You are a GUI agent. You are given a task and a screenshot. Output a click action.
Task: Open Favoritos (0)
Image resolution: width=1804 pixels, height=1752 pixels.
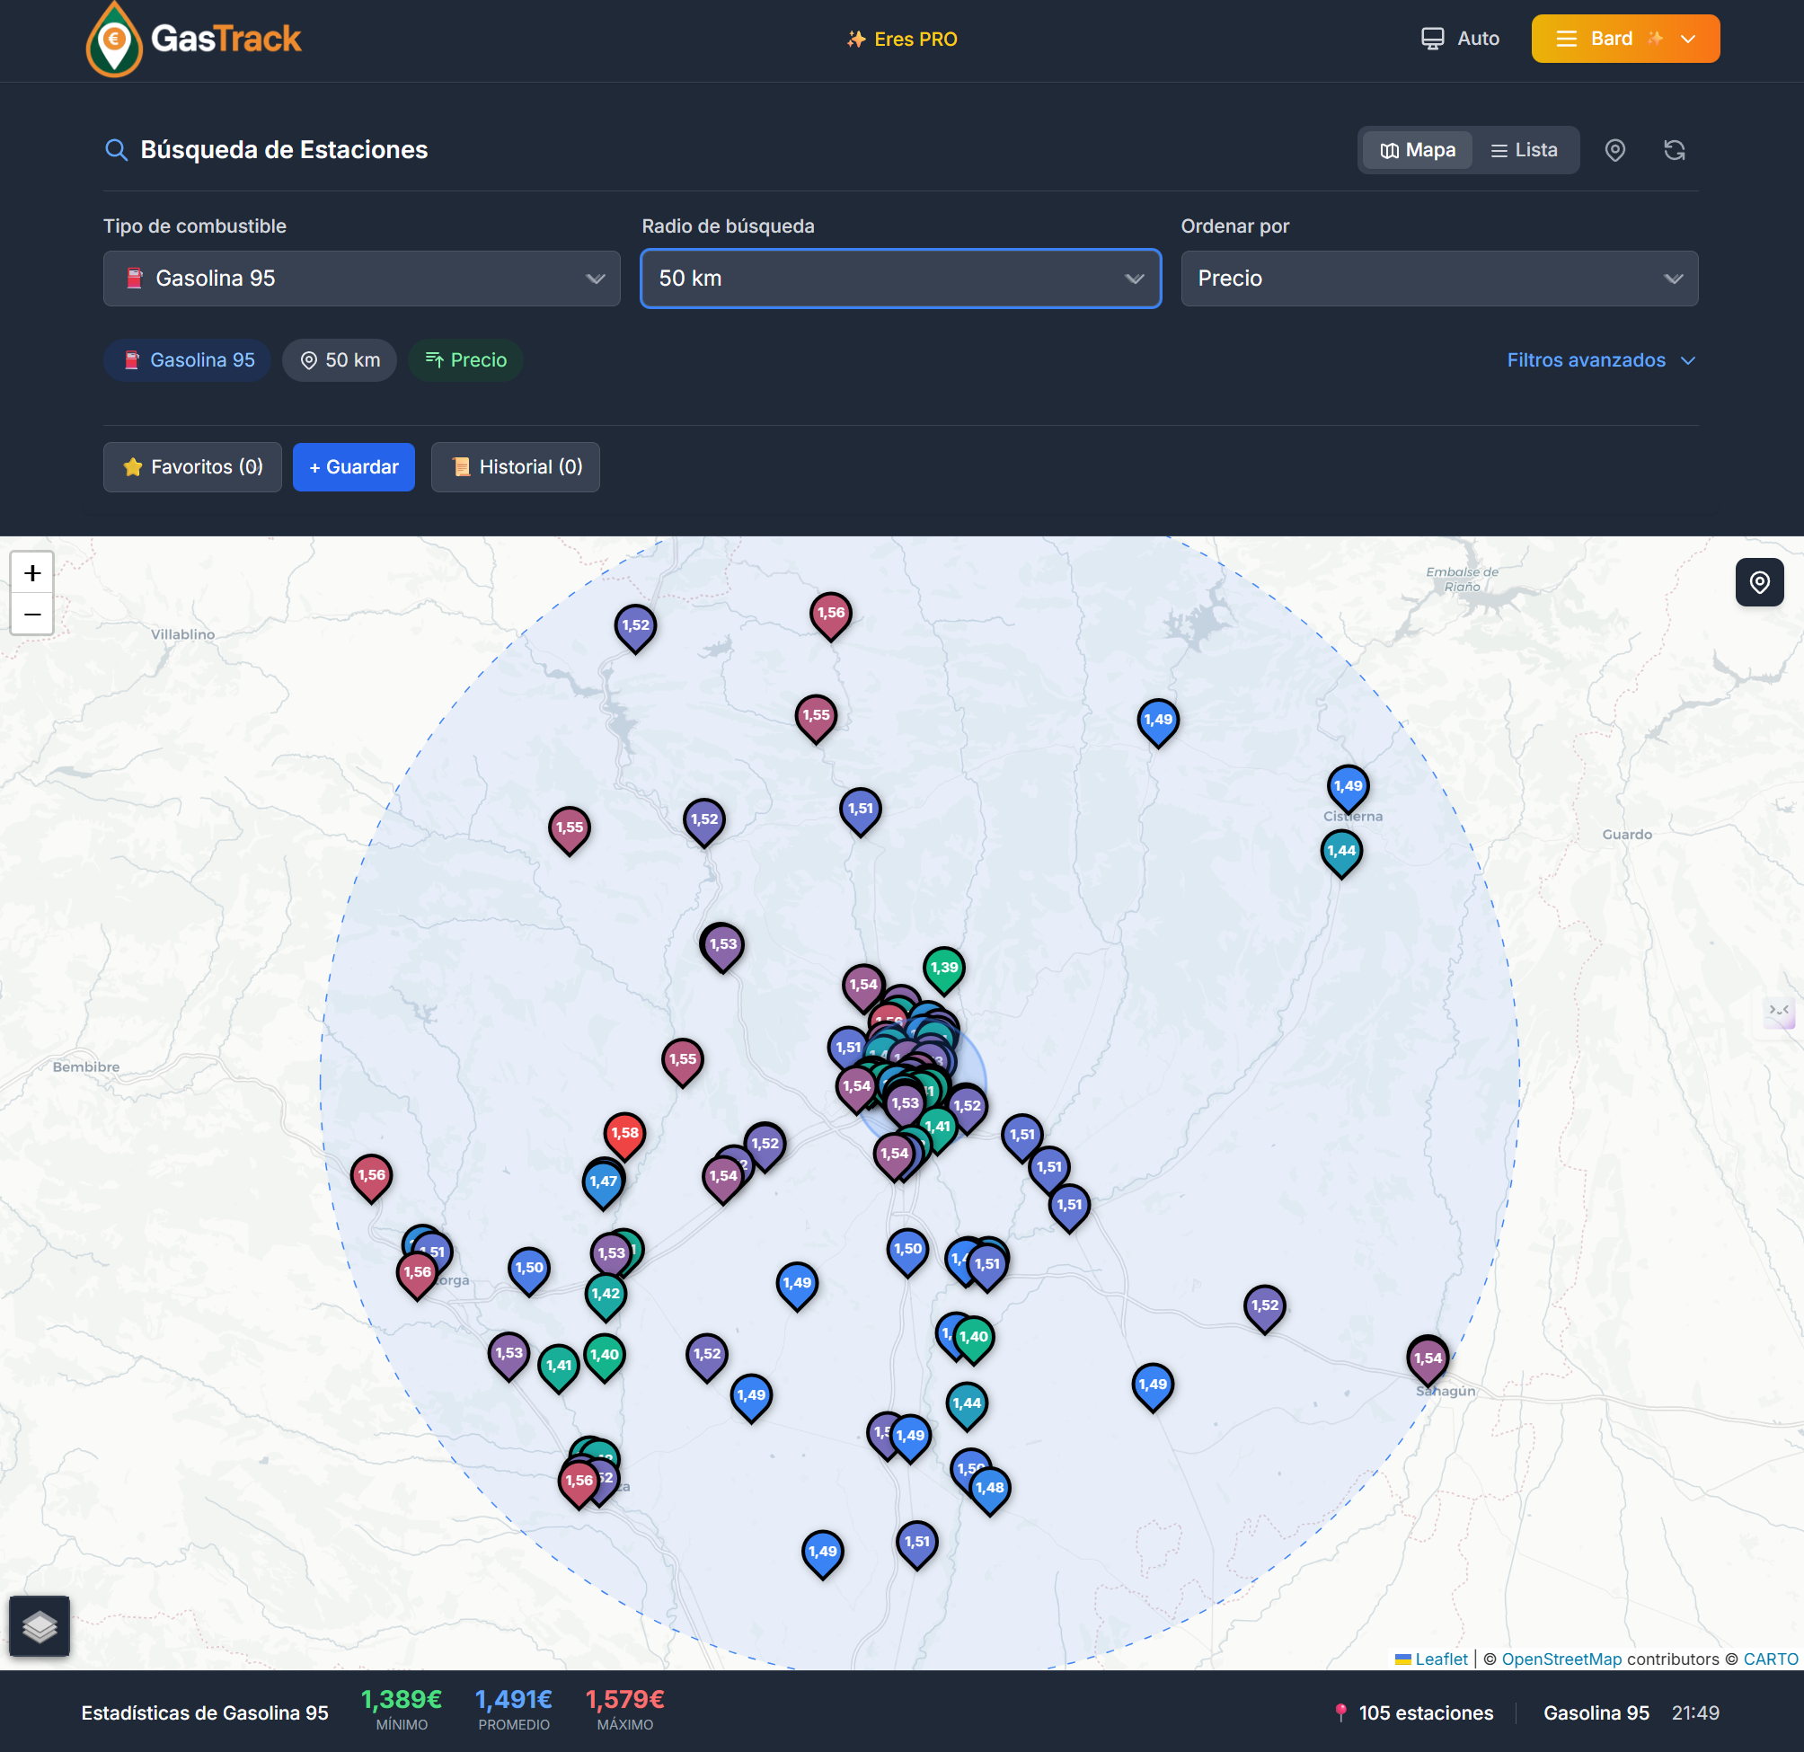point(192,467)
